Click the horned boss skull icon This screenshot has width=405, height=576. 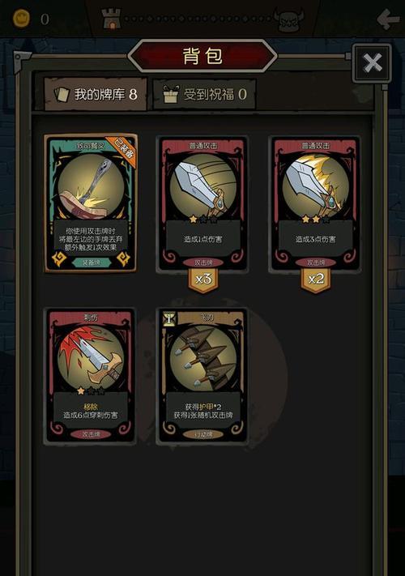click(x=289, y=19)
